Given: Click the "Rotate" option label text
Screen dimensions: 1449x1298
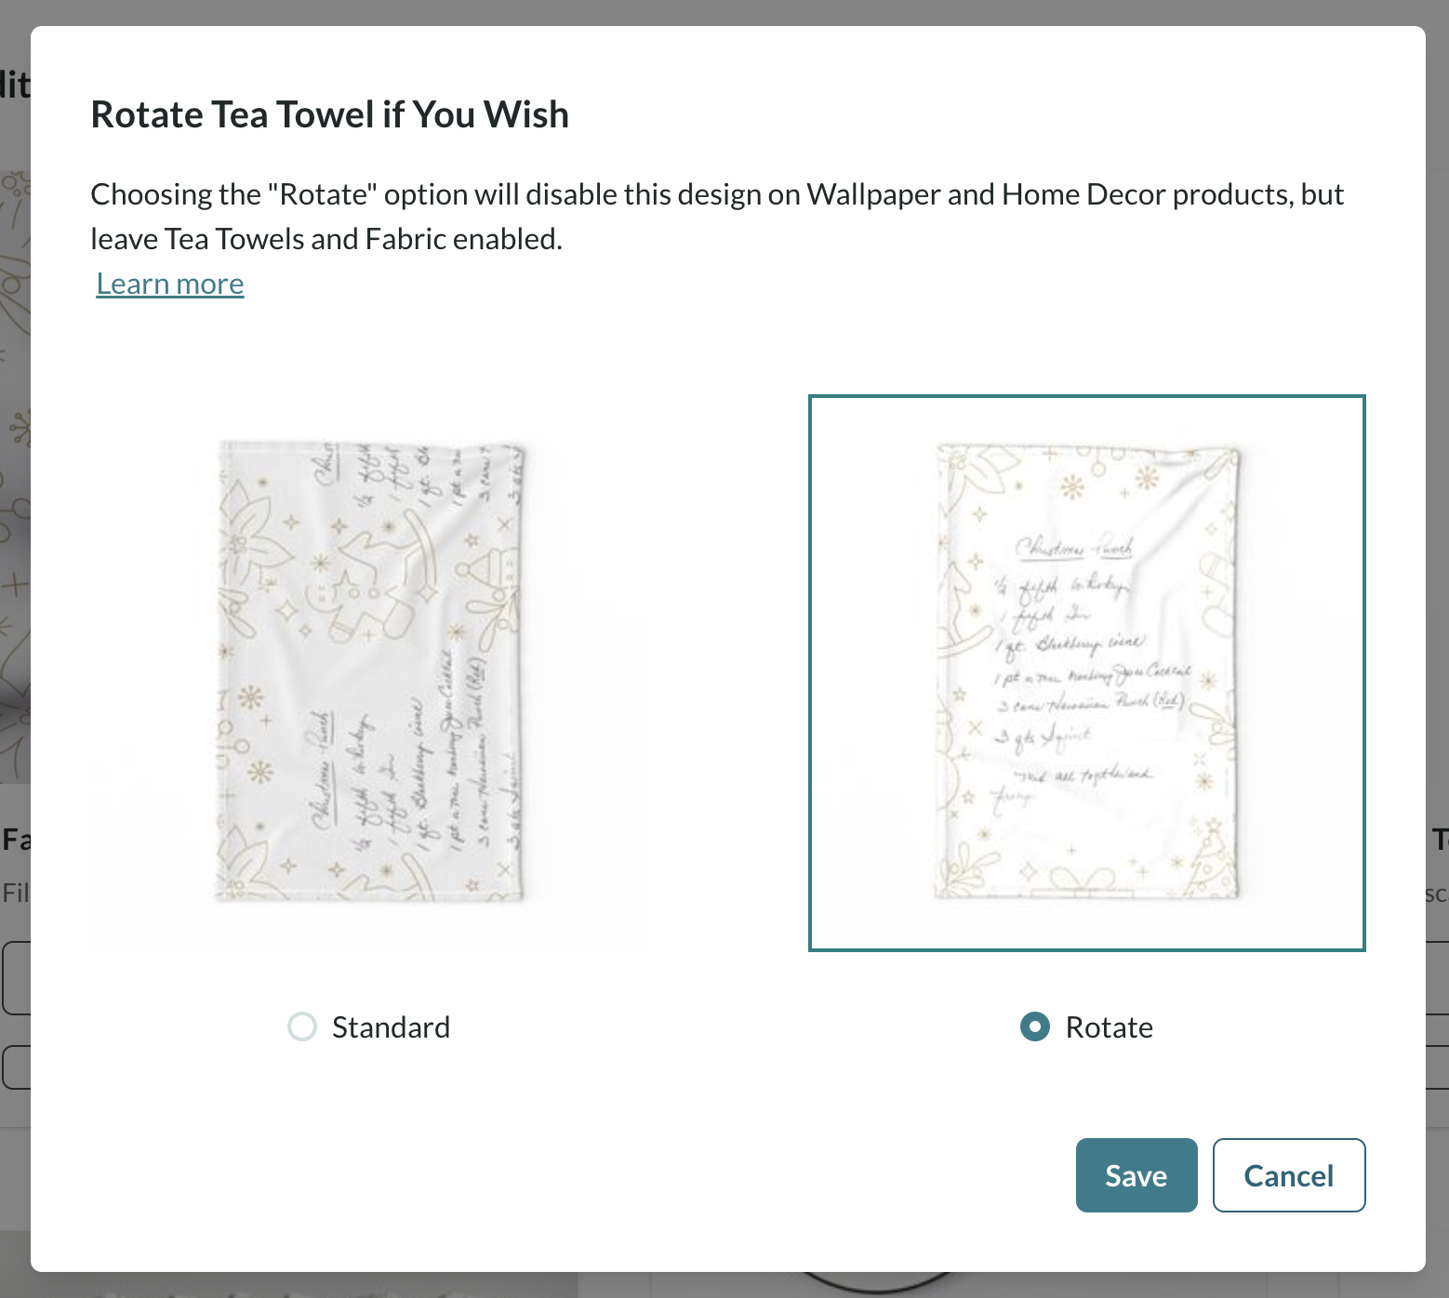Looking at the screenshot, I should [x=1110, y=1026].
